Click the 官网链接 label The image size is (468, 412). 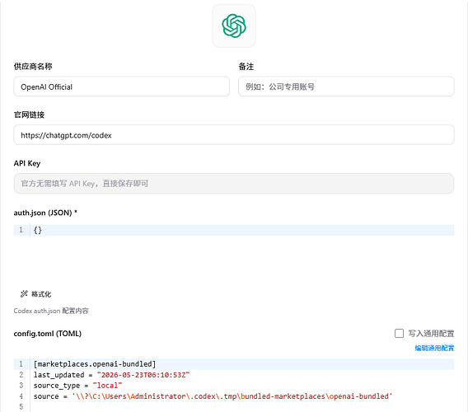tap(29, 115)
